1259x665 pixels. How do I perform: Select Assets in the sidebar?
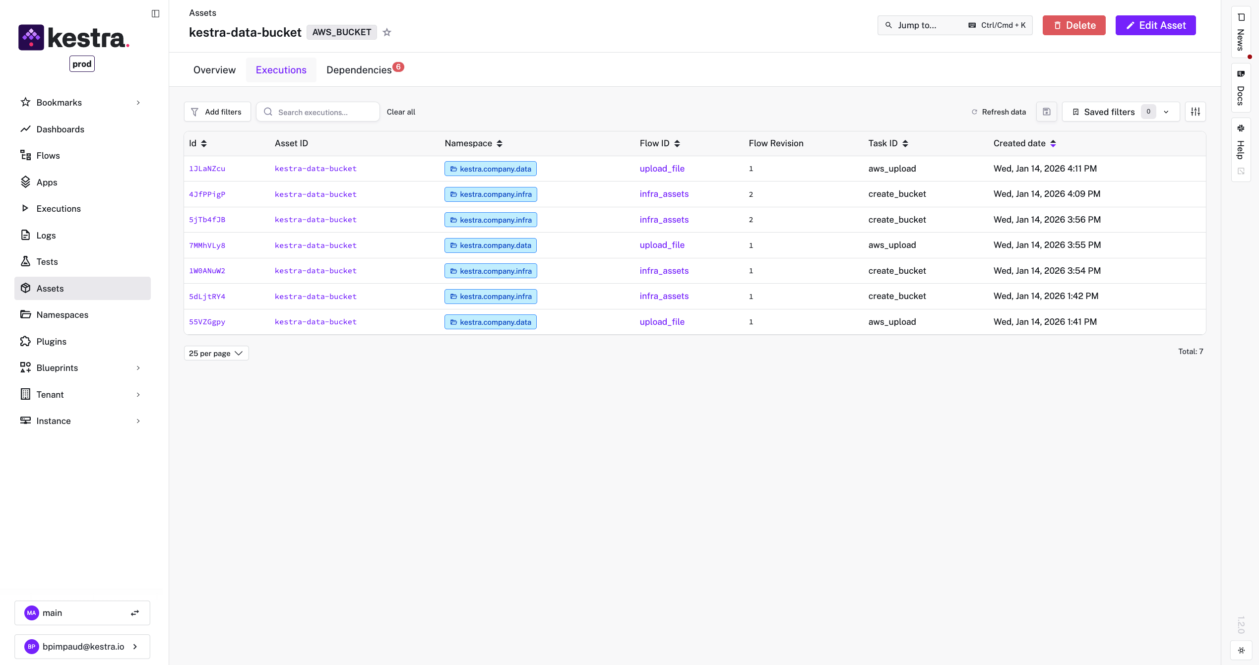82,289
